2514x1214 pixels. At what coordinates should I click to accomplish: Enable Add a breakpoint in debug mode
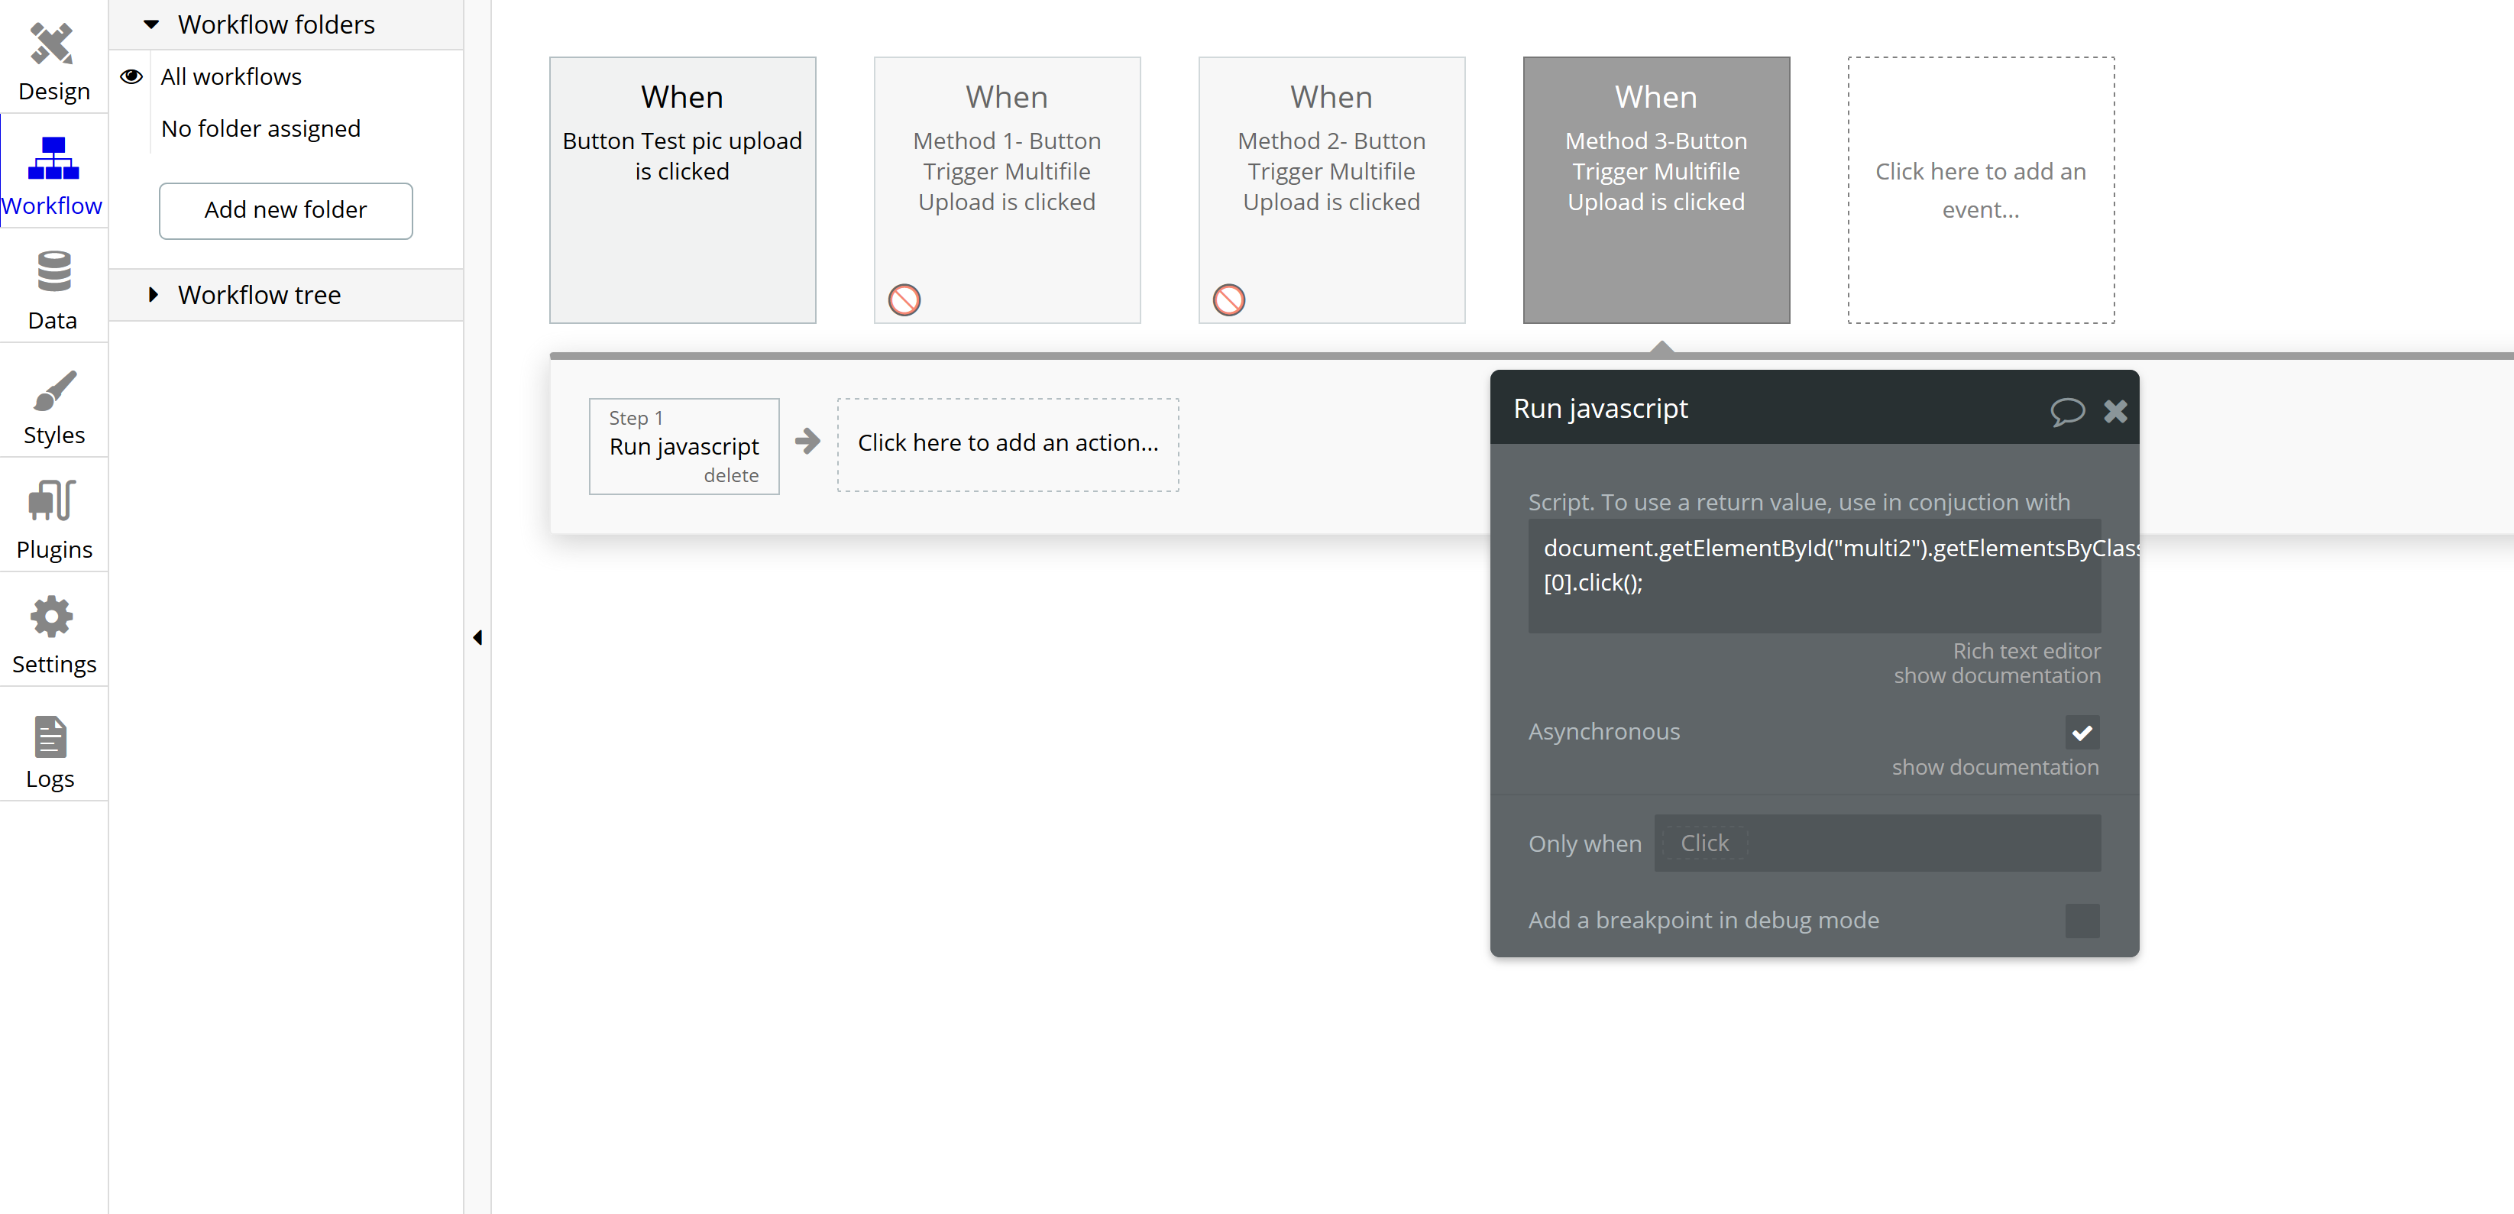2081,921
